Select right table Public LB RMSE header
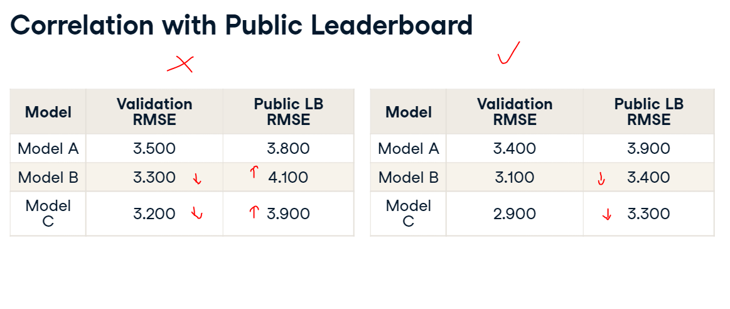This screenshot has width=730, height=309. click(649, 112)
